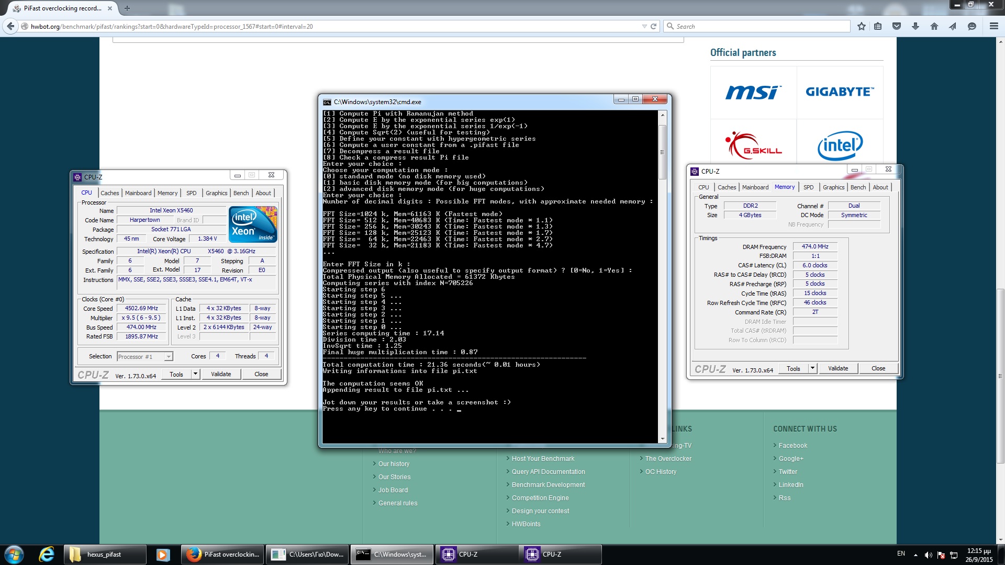This screenshot has width=1005, height=565.
Task: Click the Intel Xeon inside logo
Action: (253, 224)
